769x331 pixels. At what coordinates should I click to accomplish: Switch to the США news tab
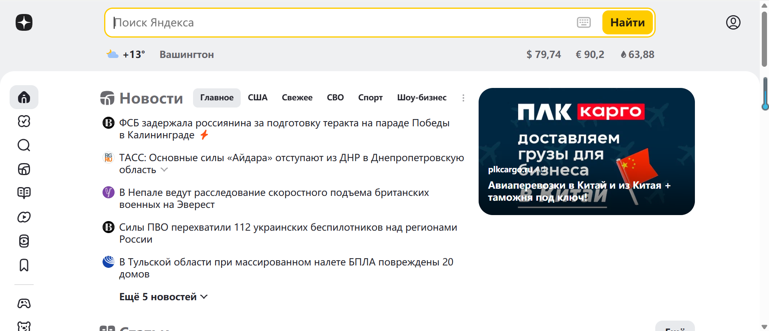coord(258,98)
